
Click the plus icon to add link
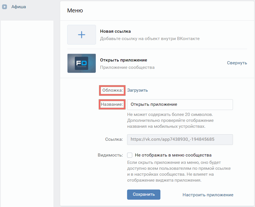[x=81, y=35]
